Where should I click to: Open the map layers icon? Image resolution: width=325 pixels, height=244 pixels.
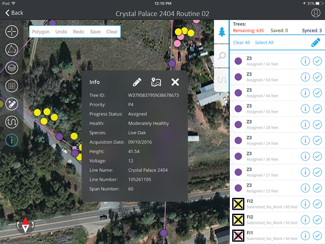(12, 68)
